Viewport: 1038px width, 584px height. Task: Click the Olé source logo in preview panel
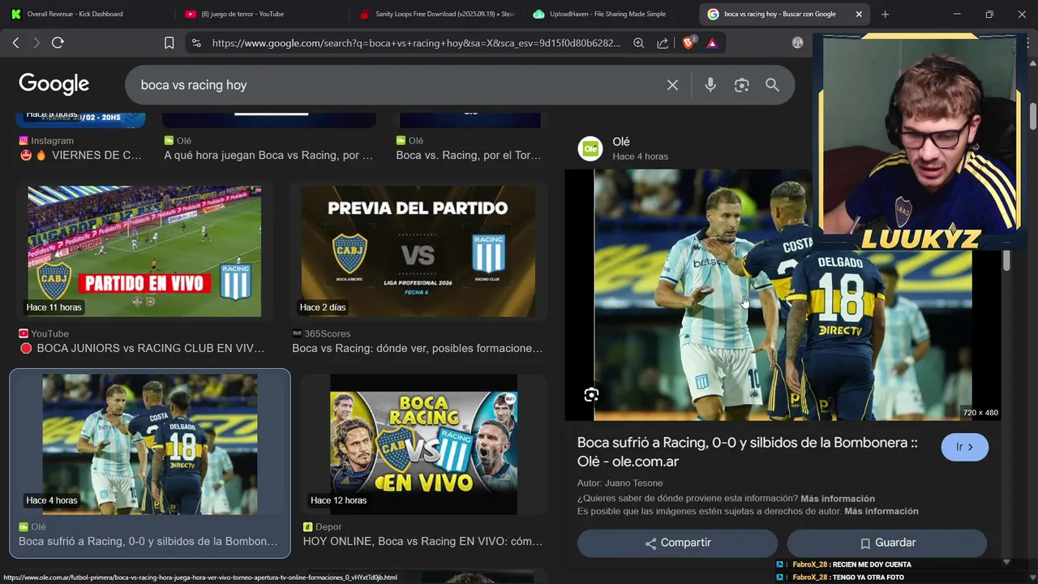tap(590, 148)
